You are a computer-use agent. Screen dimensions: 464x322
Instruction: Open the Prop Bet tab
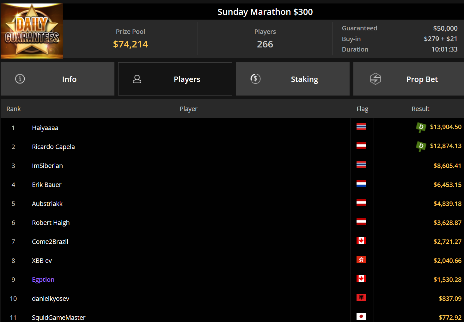click(x=409, y=79)
